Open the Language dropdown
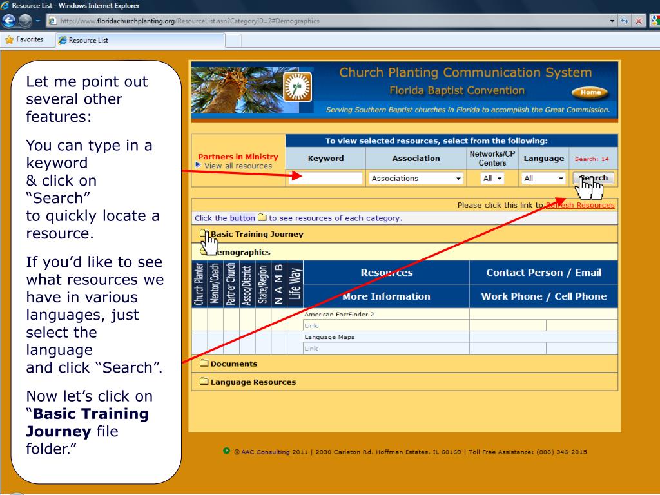This screenshot has height=495, width=660. click(x=543, y=179)
